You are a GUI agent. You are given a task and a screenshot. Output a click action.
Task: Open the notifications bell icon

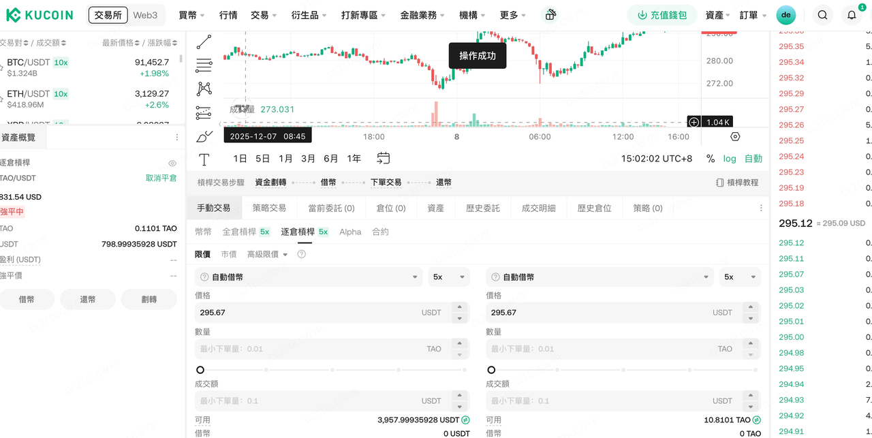click(x=852, y=15)
